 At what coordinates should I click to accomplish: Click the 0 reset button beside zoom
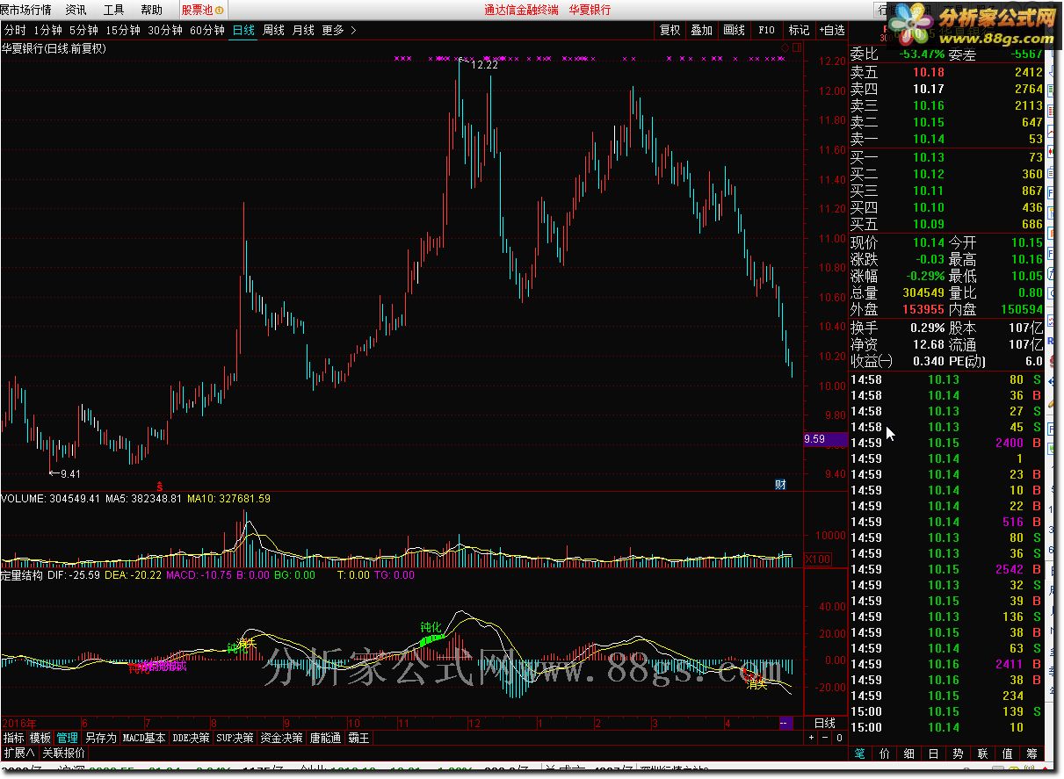[838, 738]
